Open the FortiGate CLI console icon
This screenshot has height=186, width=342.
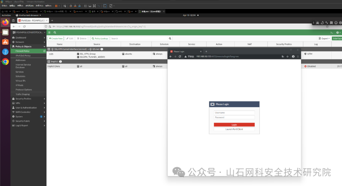click(x=332, y=33)
